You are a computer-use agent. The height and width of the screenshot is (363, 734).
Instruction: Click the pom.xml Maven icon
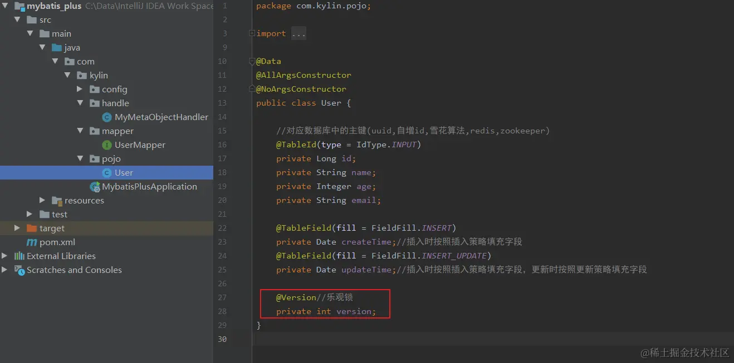pos(32,242)
